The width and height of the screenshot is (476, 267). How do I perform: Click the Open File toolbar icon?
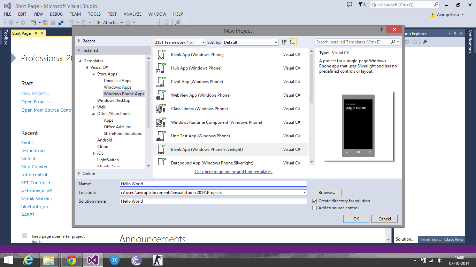coord(45,23)
